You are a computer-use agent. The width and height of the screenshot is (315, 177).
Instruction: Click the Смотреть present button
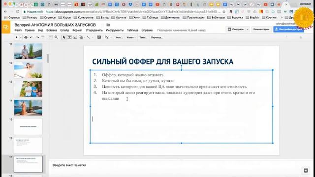point(236,29)
